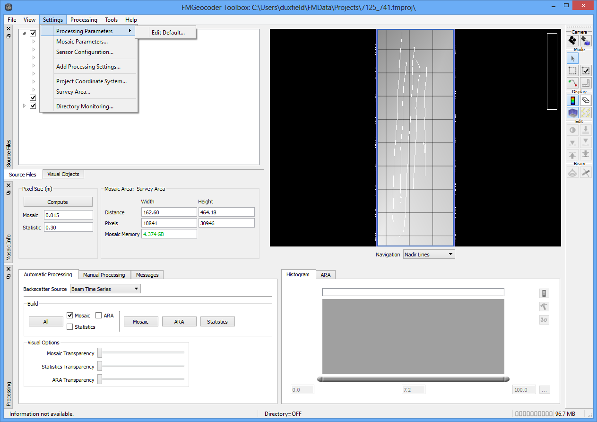
Task: Toggle the blue 3D grid display icon
Action: click(x=573, y=113)
